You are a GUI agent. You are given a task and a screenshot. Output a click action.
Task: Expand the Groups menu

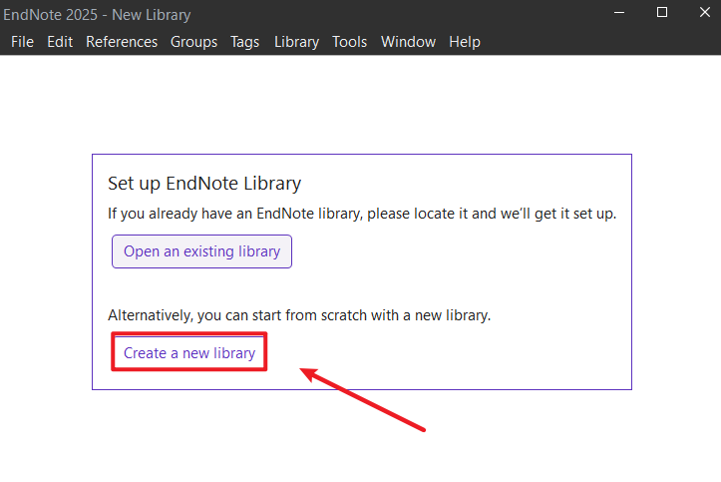pyautogui.click(x=193, y=42)
